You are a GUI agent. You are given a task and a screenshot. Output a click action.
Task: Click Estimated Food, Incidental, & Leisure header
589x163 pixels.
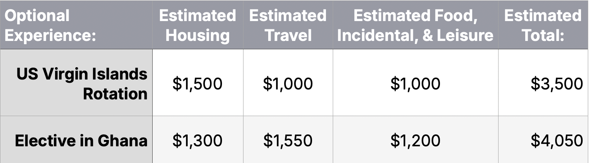416,25
